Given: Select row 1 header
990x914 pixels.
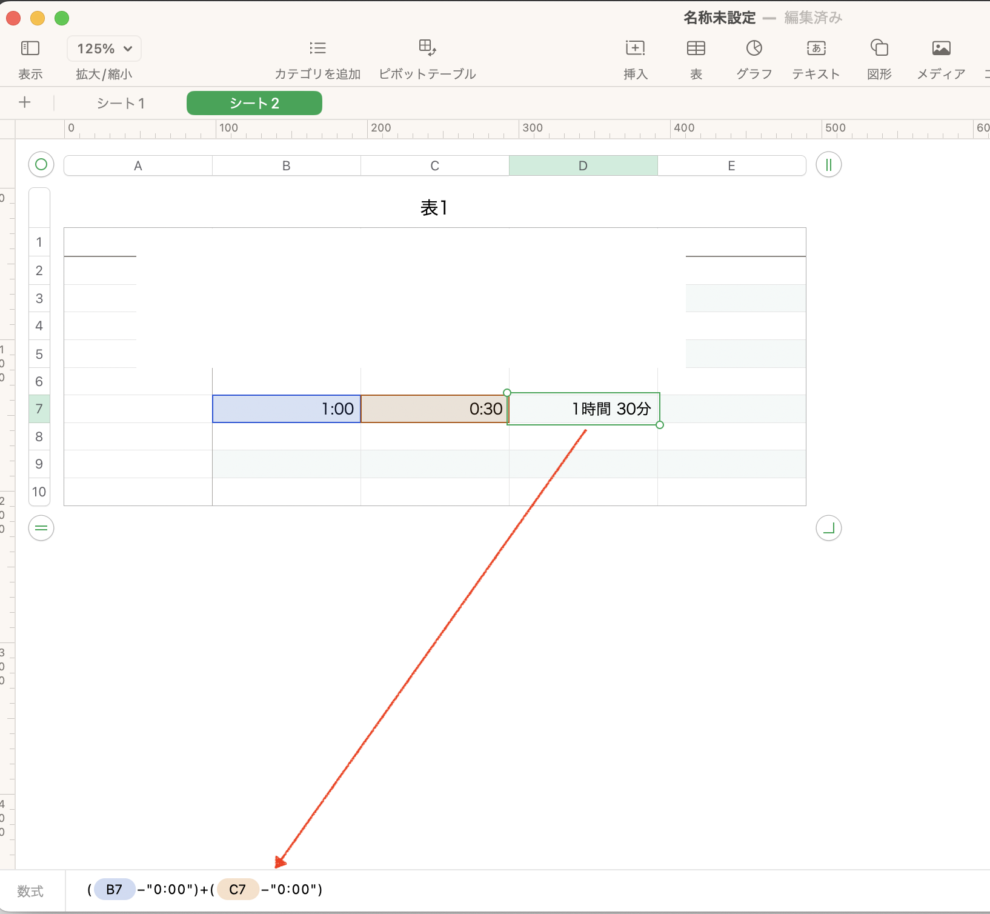Looking at the screenshot, I should 39,242.
